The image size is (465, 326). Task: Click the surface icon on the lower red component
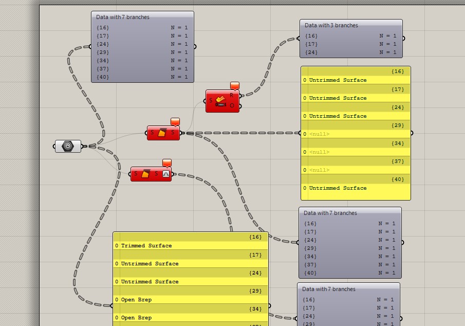(x=145, y=173)
